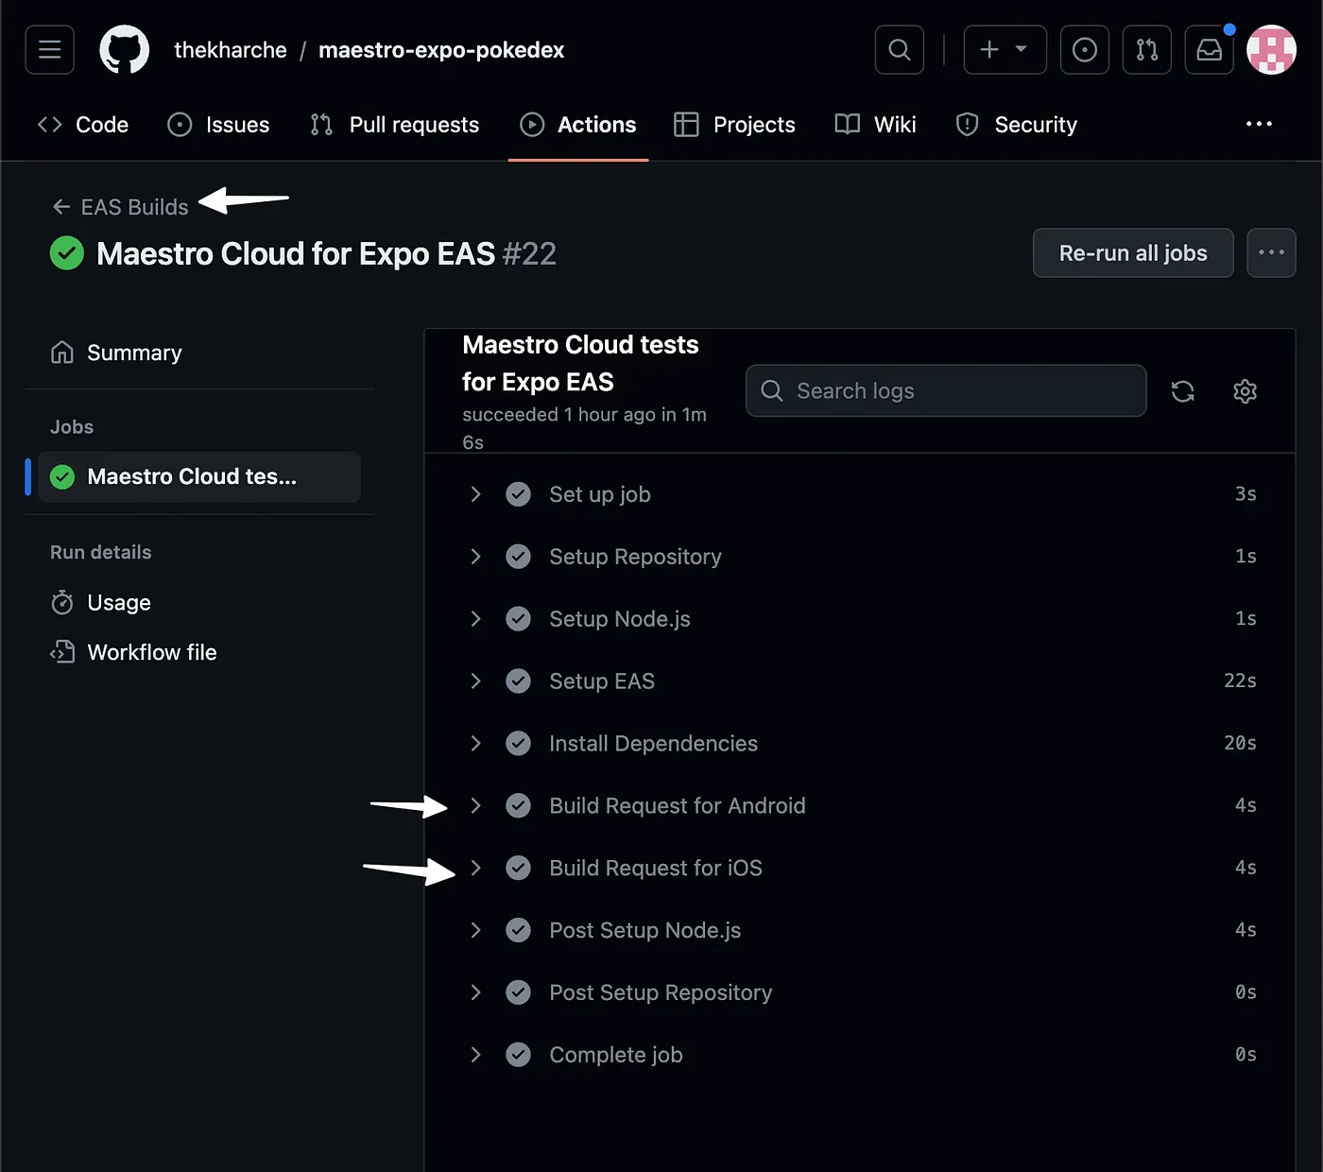Go back to EAS Builds workflow
Image resolution: width=1323 pixels, height=1172 pixels.
point(121,207)
